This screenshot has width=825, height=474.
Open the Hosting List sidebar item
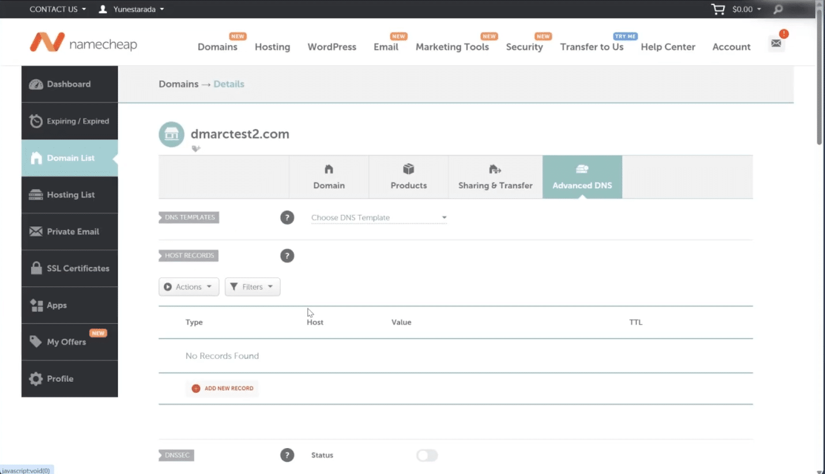[70, 195]
